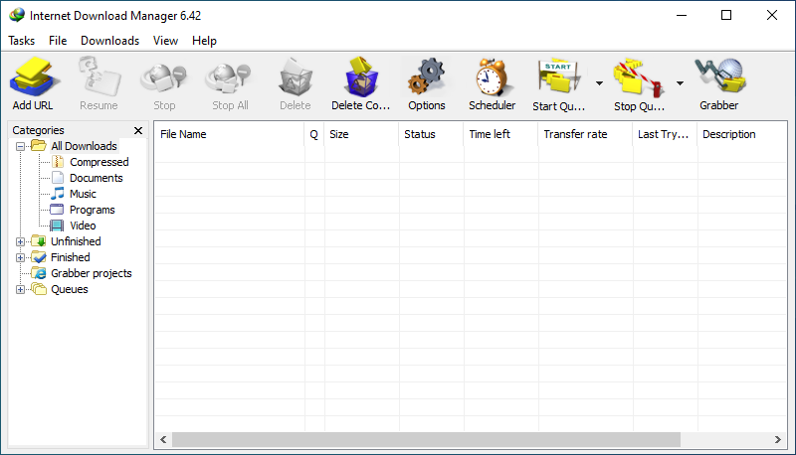Screen dimensions: 796x455
Task: Sort by the Time left column header
Action: (x=500, y=134)
